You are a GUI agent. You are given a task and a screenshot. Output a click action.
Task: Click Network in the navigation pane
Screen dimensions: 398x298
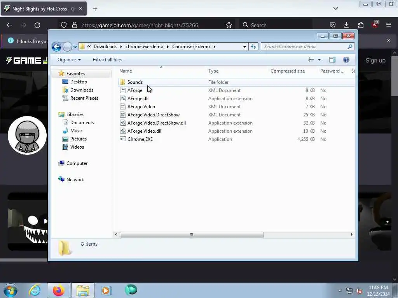(x=75, y=179)
